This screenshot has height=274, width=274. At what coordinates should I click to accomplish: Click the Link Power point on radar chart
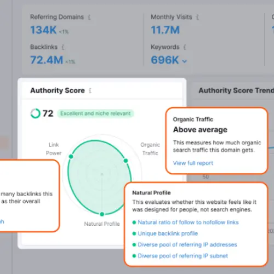[x=71, y=157]
